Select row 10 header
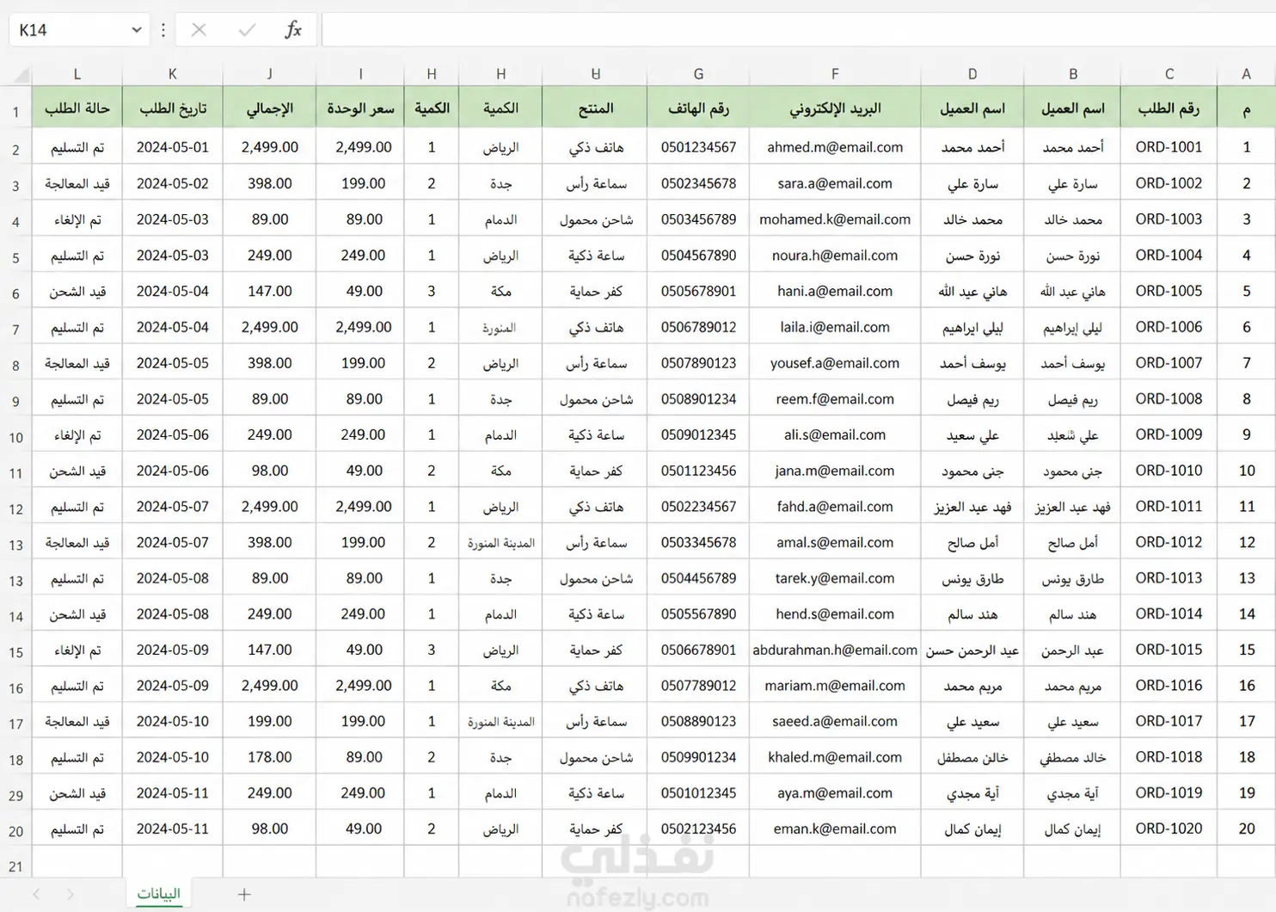 coord(15,437)
